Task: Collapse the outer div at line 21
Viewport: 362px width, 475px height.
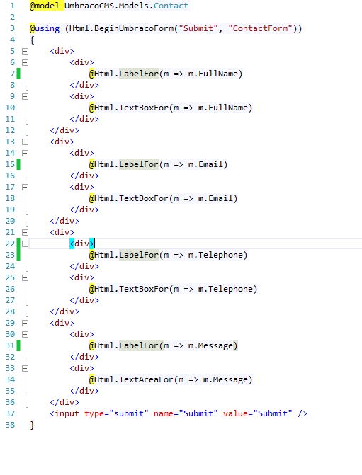Action: point(26,232)
